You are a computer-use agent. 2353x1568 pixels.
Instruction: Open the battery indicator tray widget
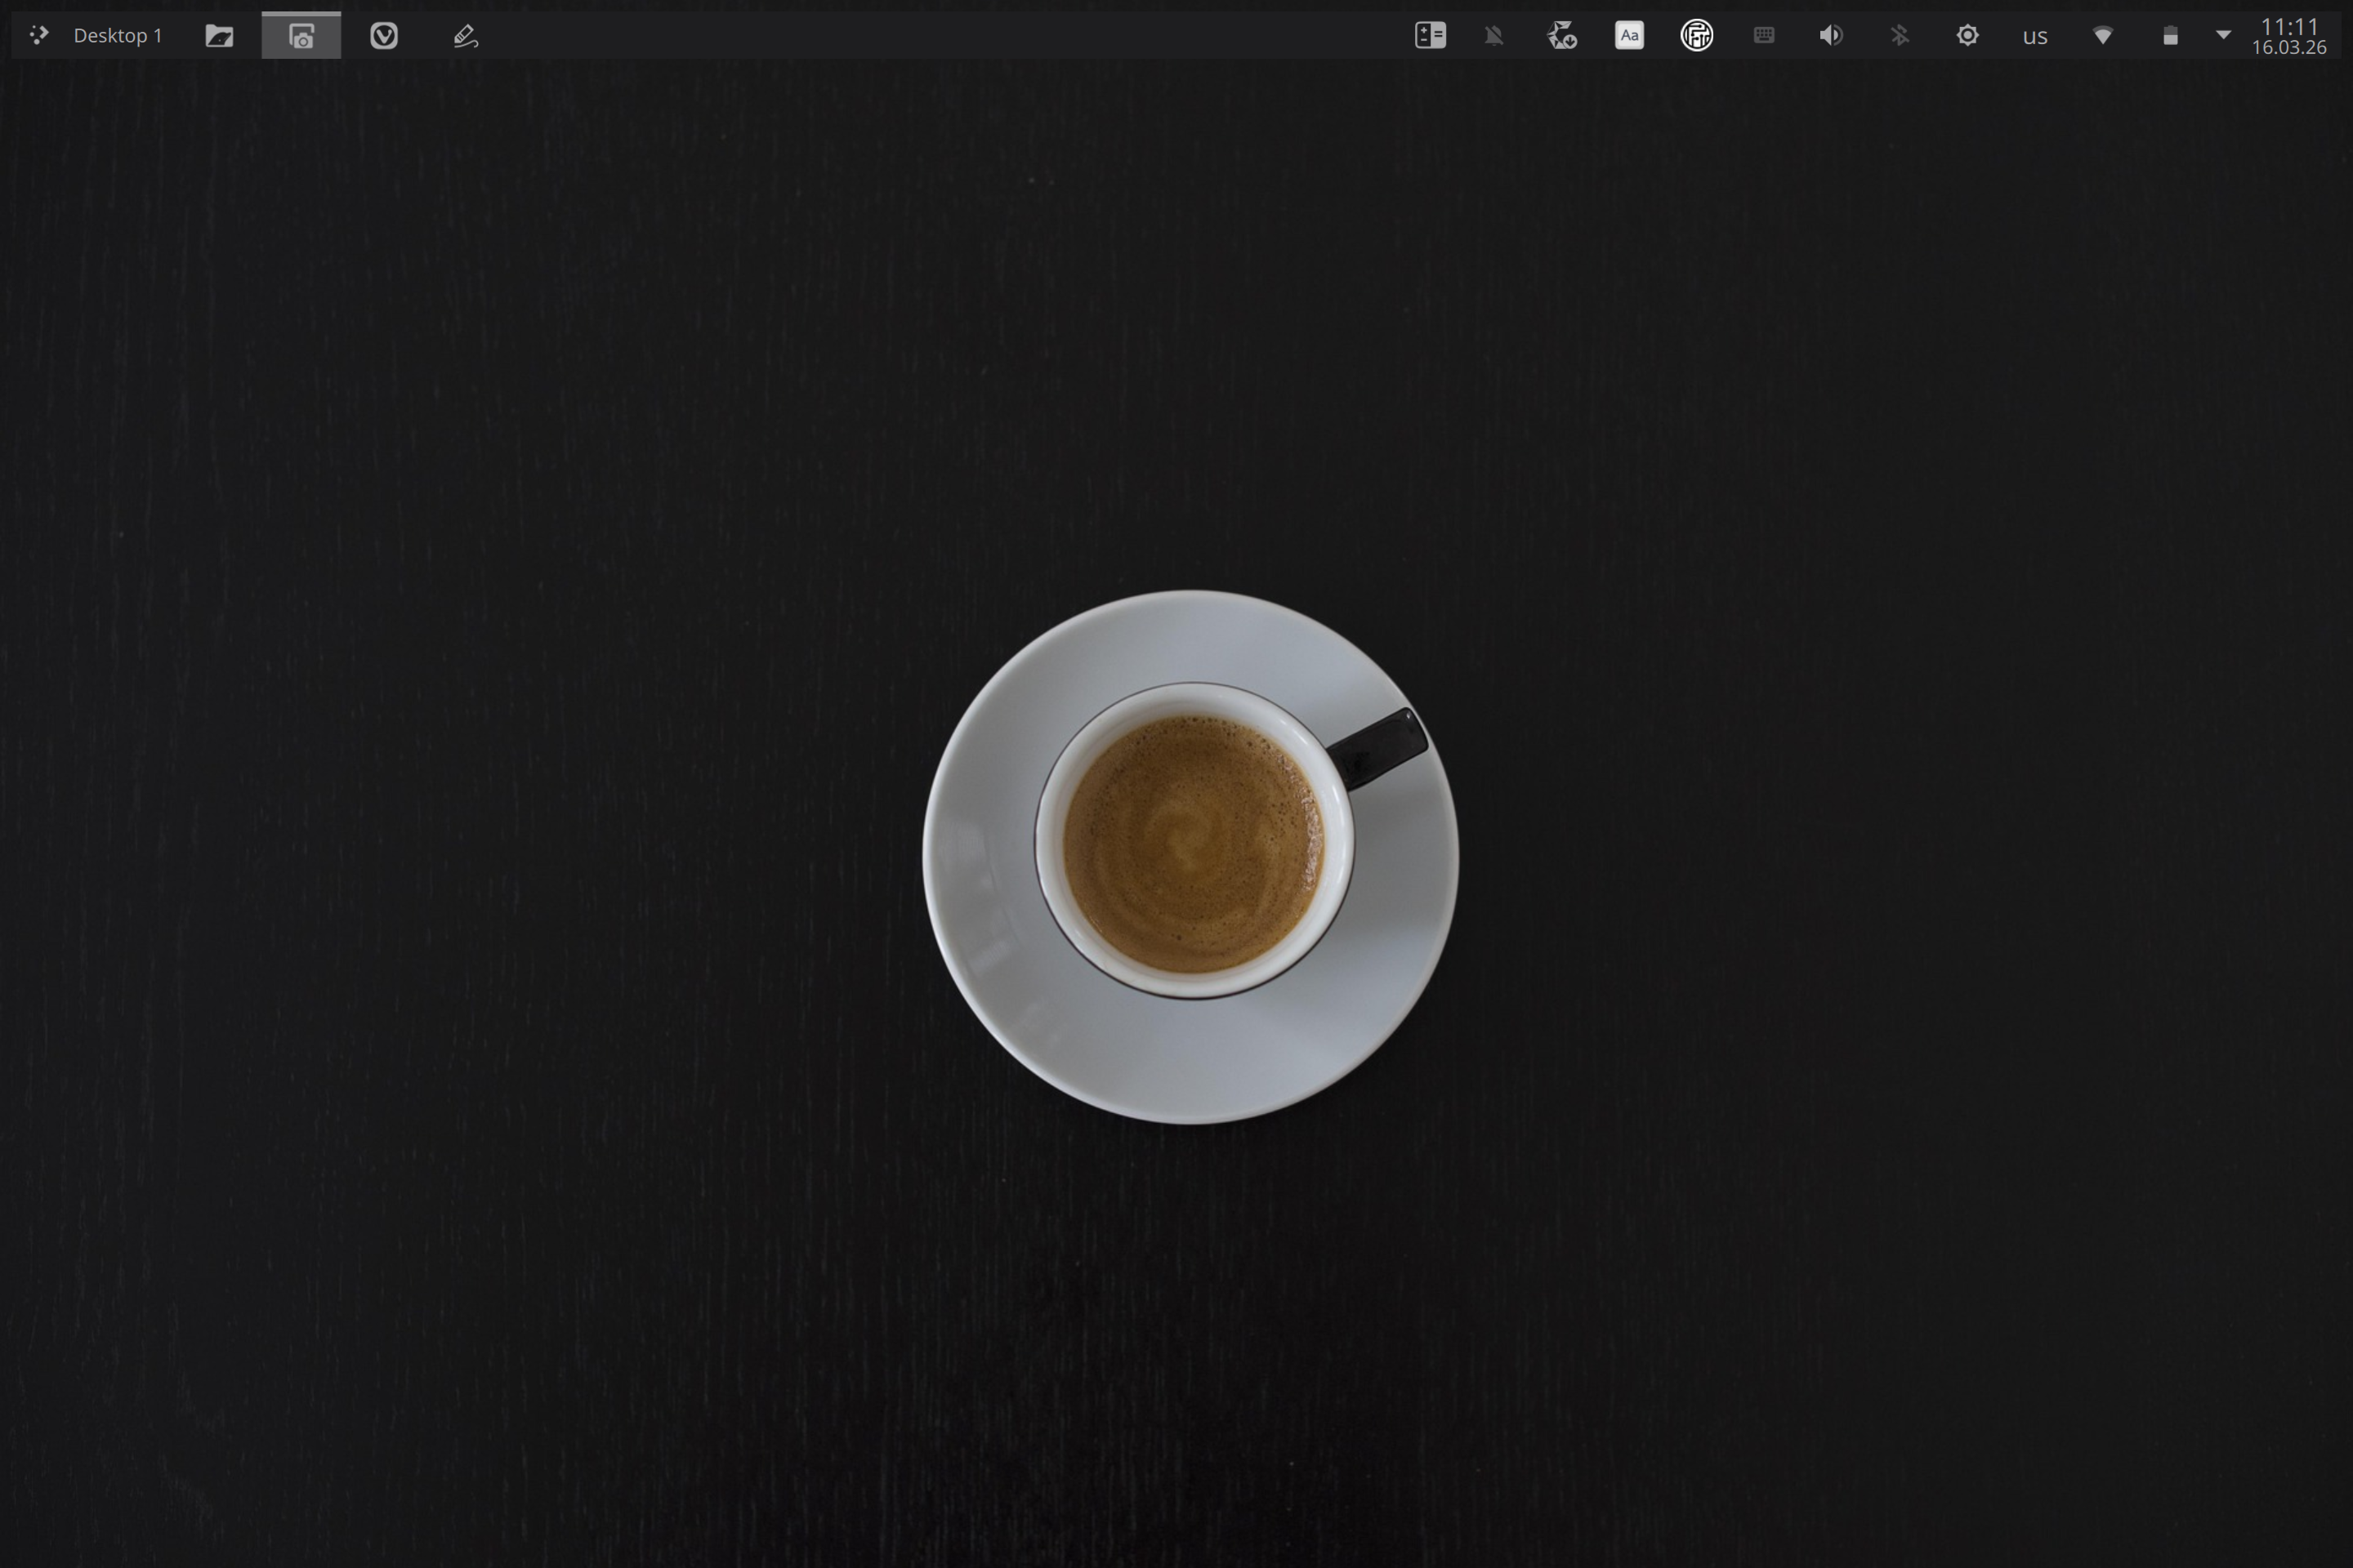[2170, 35]
